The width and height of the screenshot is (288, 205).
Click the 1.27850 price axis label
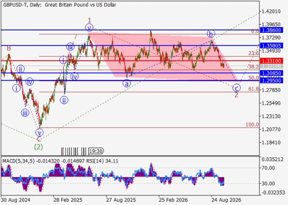pos(271,90)
